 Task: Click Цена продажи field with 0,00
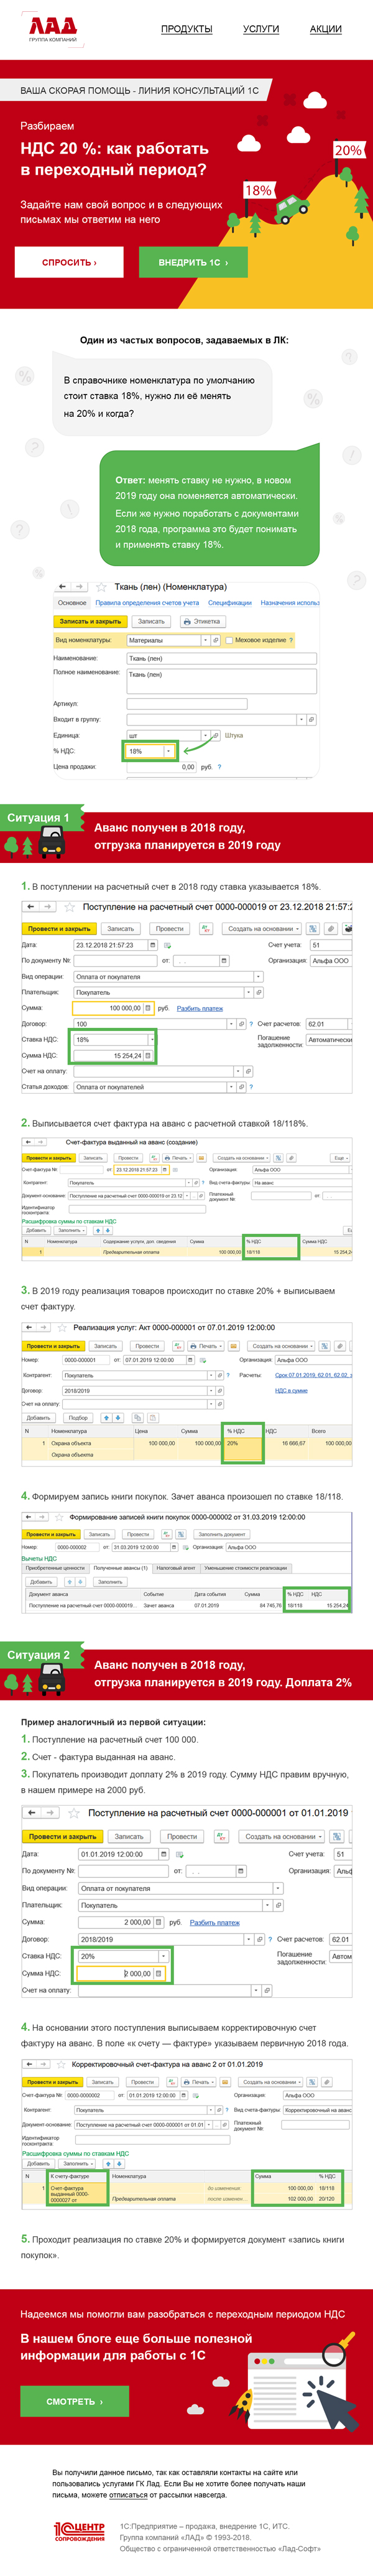pos(161,767)
